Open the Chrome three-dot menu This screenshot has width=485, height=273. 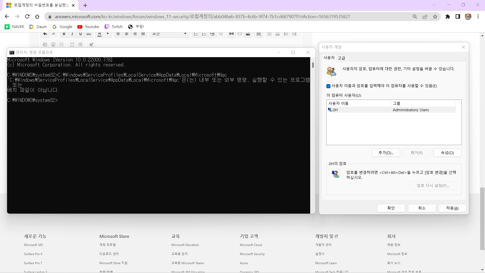(x=478, y=16)
